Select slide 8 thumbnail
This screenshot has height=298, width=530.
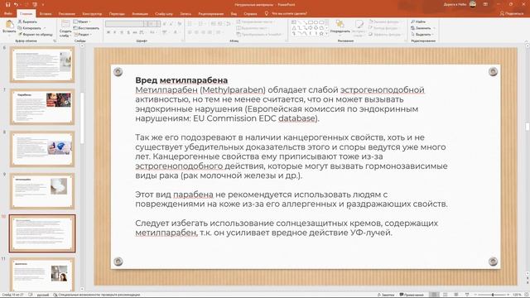coord(42,149)
